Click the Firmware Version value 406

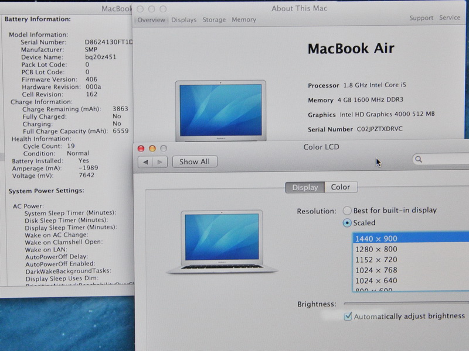pyautogui.click(x=91, y=79)
